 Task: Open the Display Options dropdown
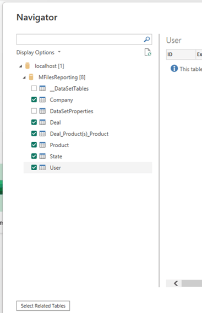coord(39,52)
